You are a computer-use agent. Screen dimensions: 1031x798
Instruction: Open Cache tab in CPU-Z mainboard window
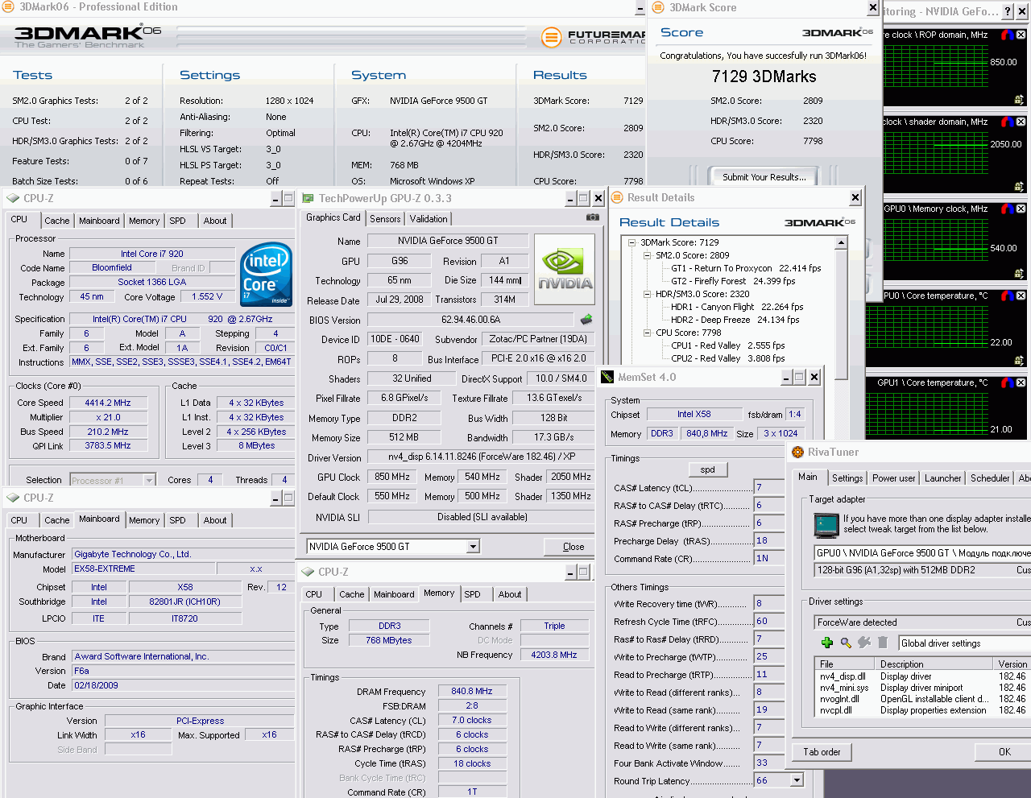click(57, 520)
